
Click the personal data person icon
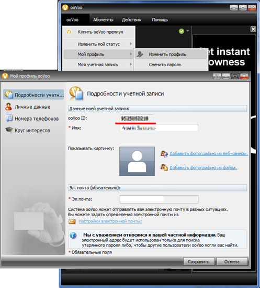pyautogui.click(x=8, y=106)
